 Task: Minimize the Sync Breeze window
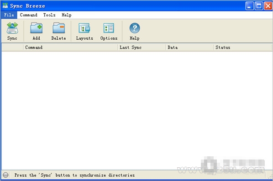[x=250, y=6]
